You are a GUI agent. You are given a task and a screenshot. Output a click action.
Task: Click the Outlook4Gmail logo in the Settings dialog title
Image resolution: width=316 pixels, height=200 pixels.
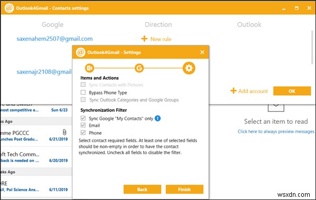coord(81,52)
